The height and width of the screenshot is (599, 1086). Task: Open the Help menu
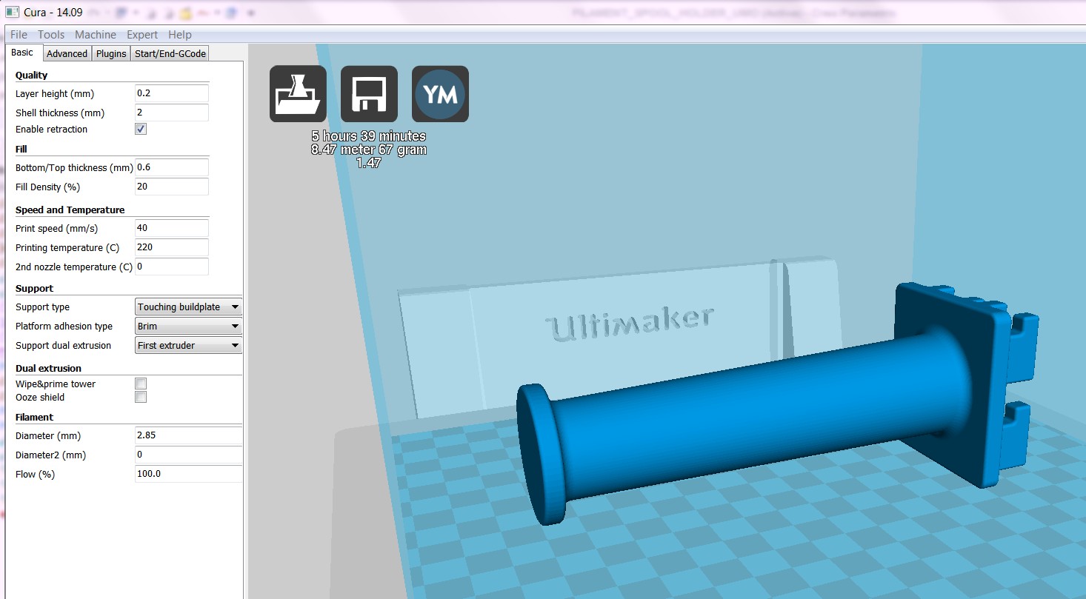pyautogui.click(x=180, y=35)
